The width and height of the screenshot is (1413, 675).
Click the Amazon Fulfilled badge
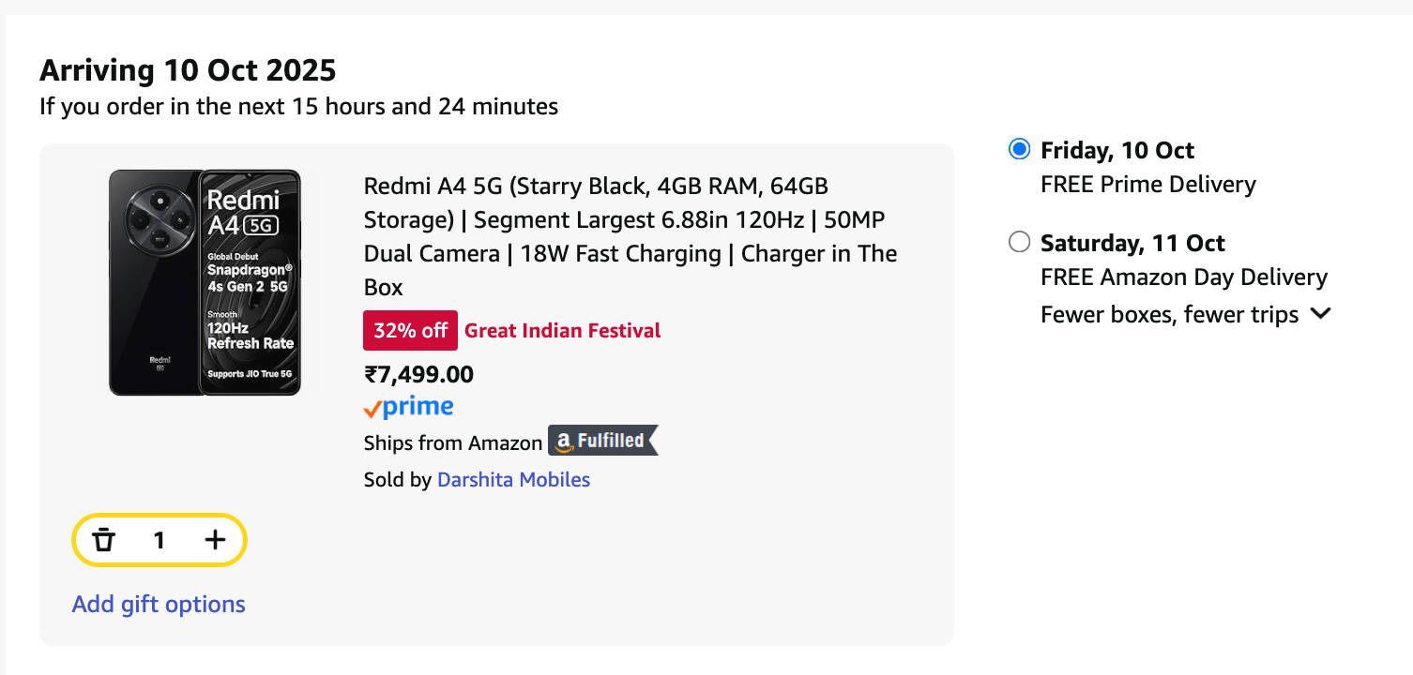603,441
